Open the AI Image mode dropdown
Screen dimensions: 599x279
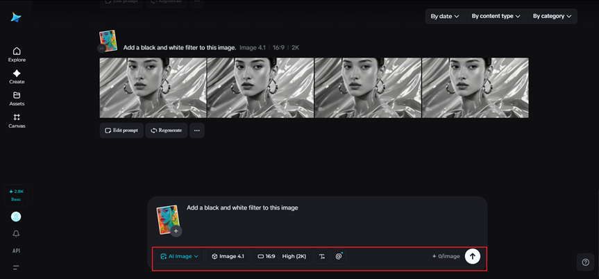pos(179,256)
